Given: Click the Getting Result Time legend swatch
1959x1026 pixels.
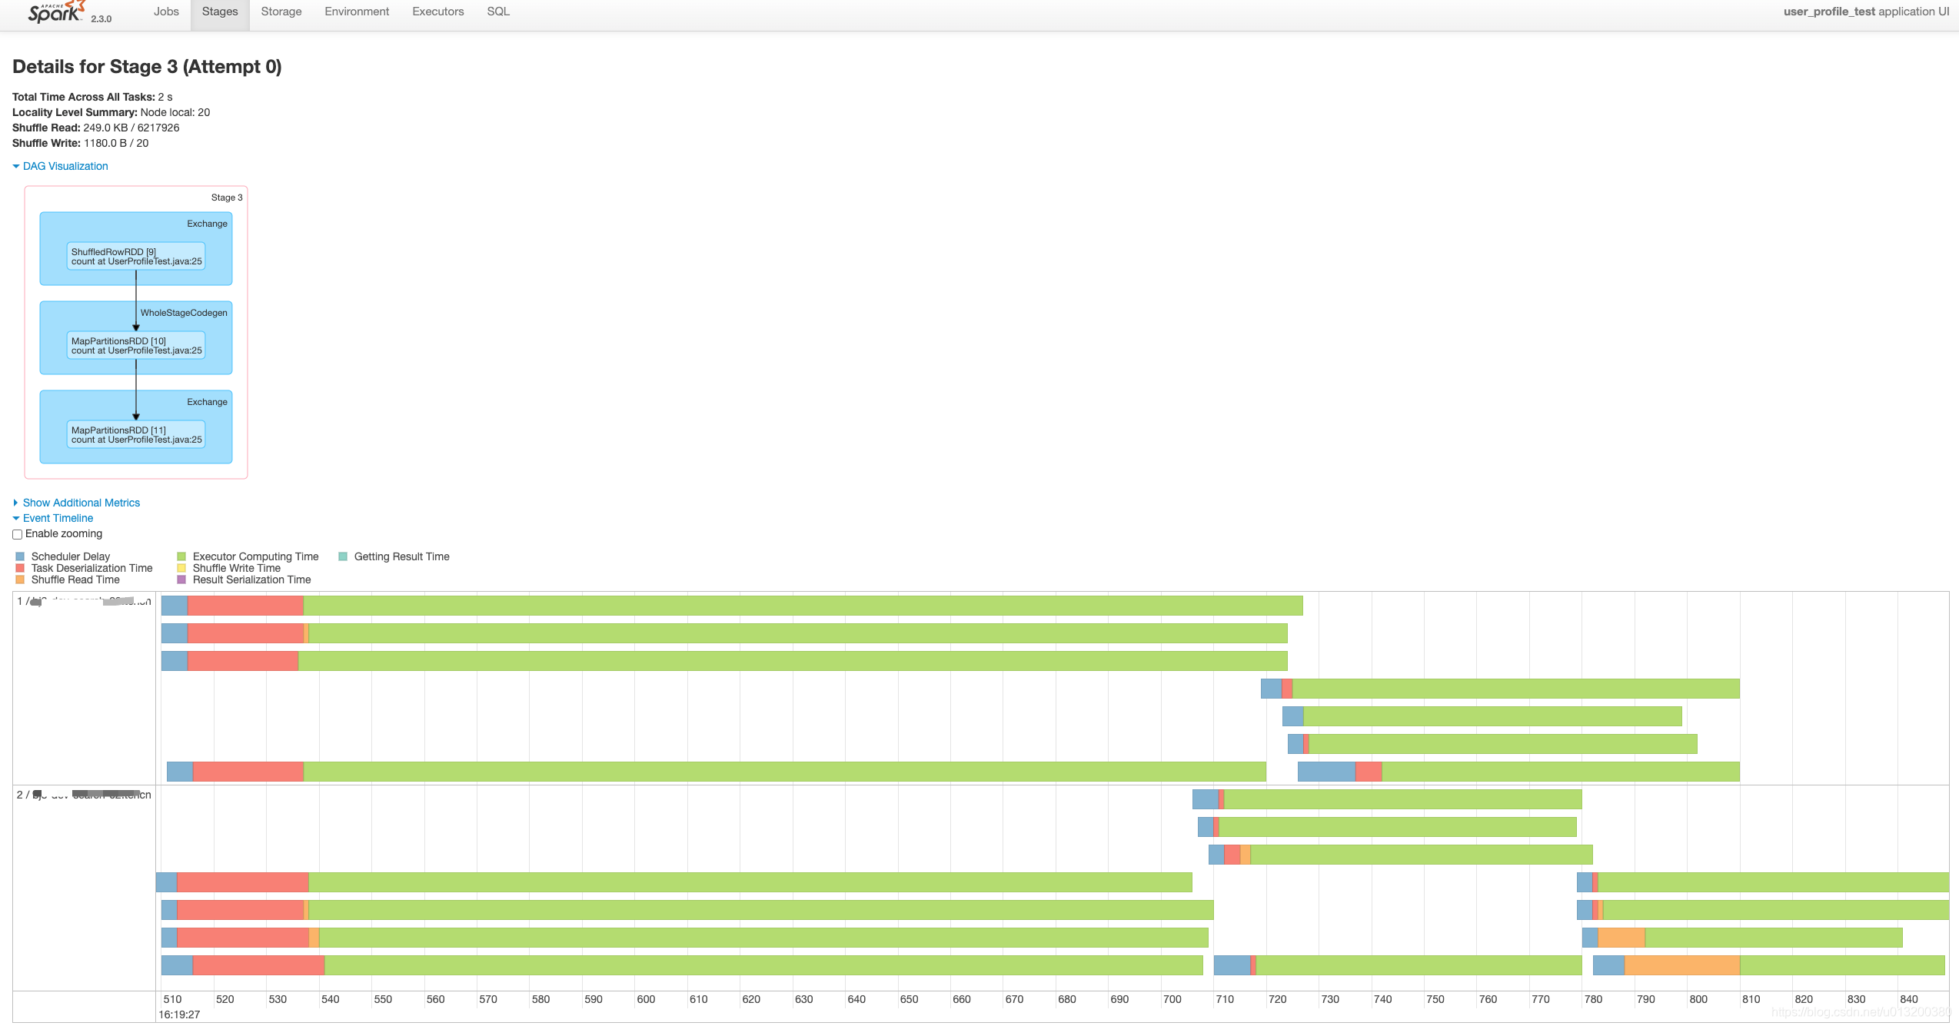Looking at the screenshot, I should [343, 556].
